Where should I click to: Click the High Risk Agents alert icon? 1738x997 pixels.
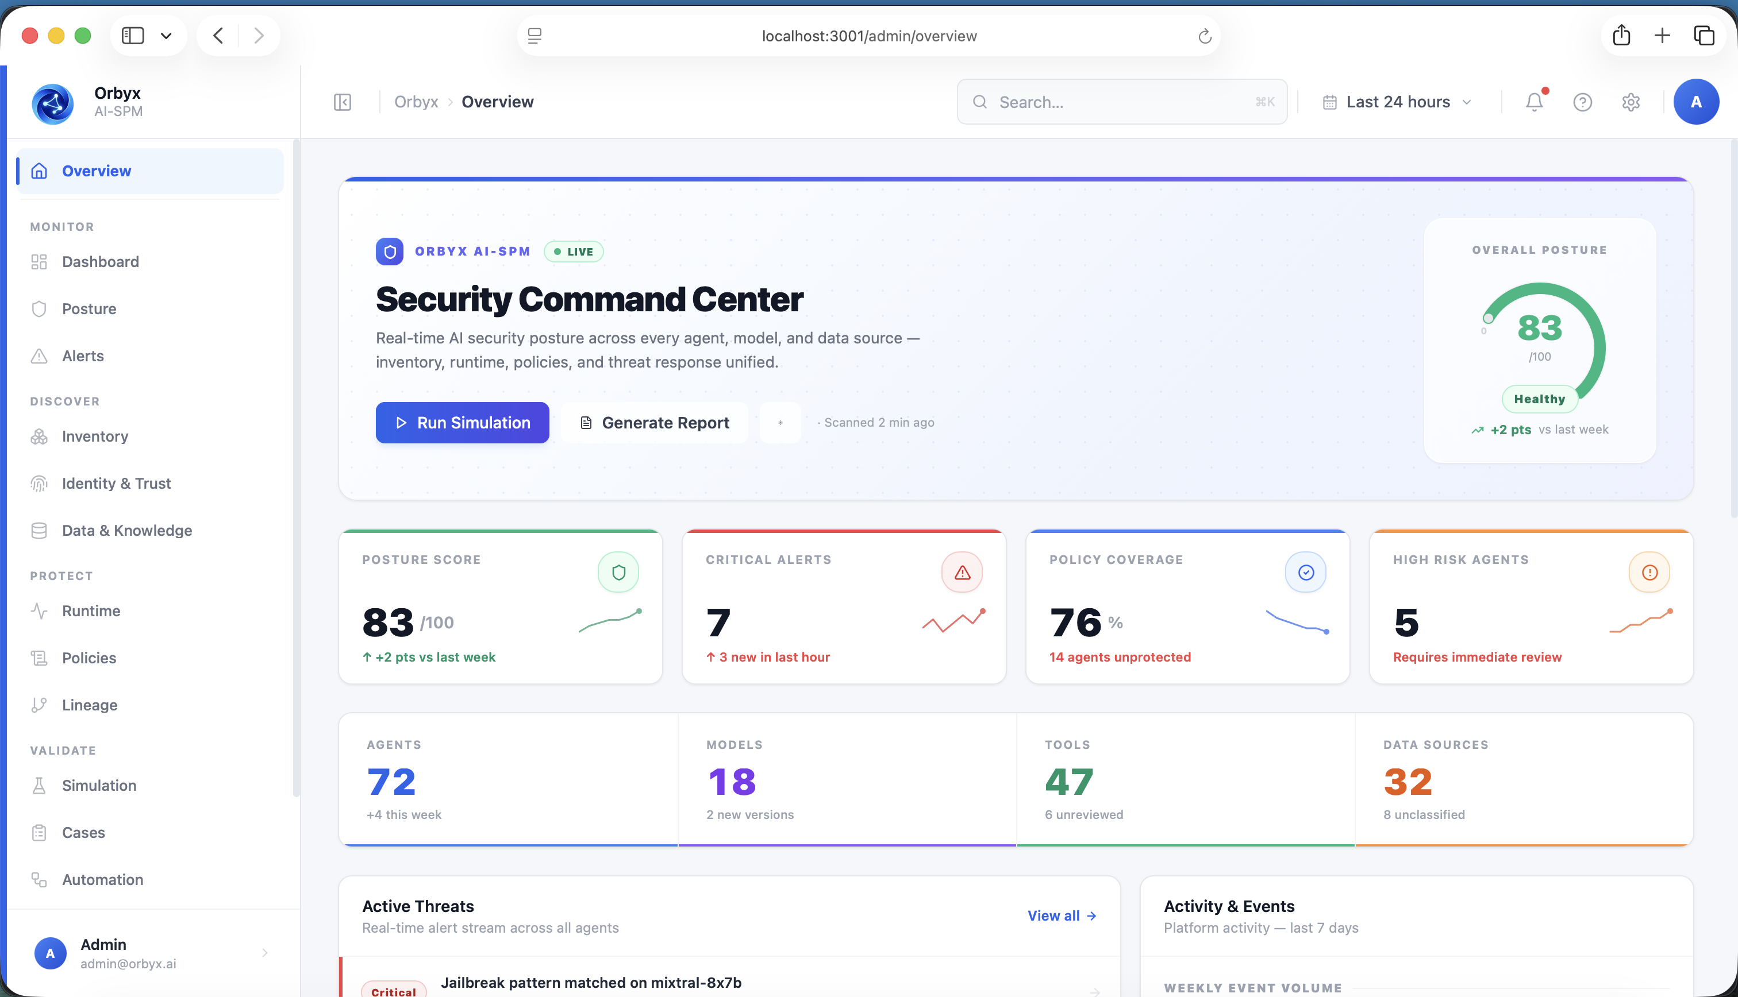click(1649, 573)
